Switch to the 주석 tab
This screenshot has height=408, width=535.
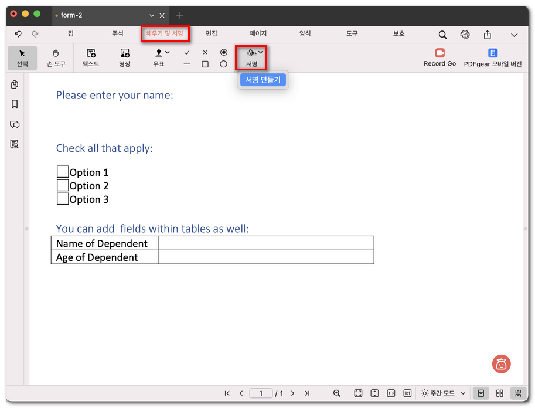coord(118,34)
